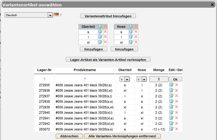The image size is (217, 140).
Task: Click the German flag icon
Action: point(56,15)
